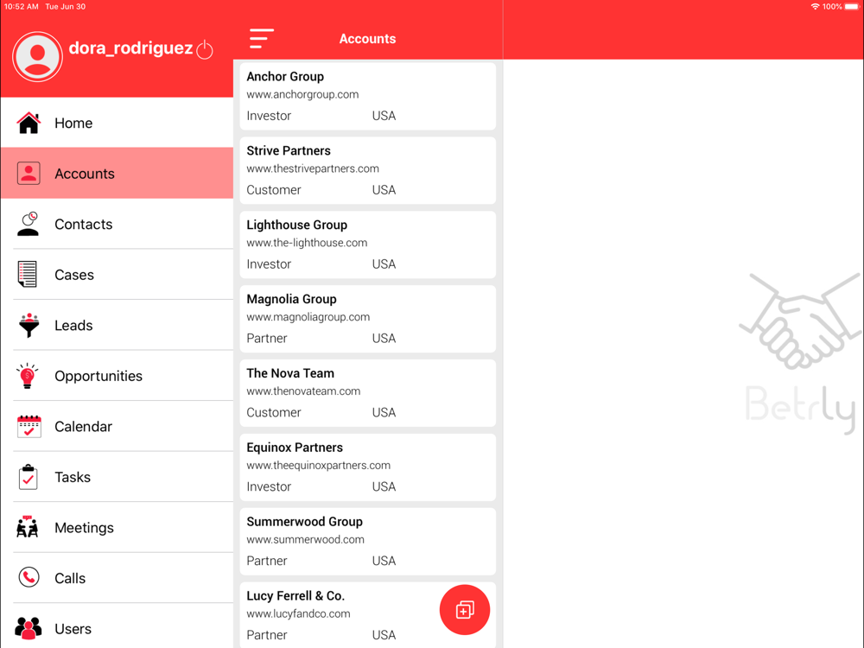Viewport: 864px width, 648px height.
Task: Click the Leads funnel icon
Action: [29, 325]
